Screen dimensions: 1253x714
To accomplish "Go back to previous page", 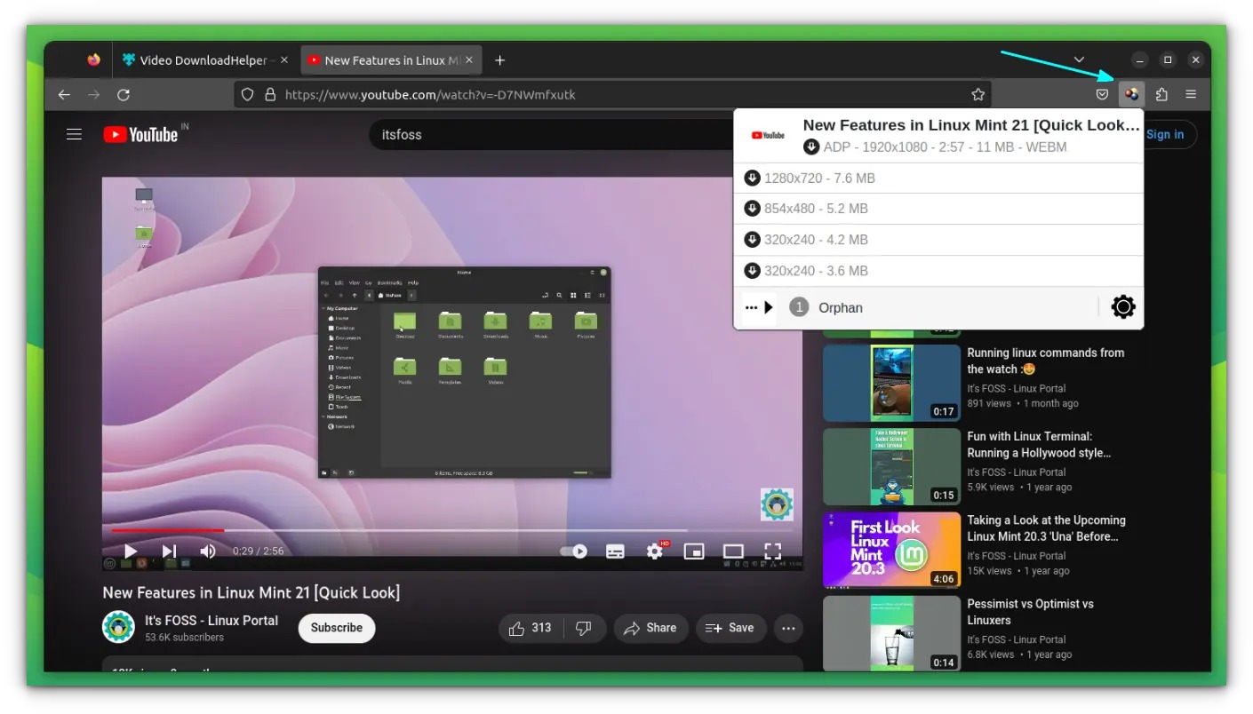I will click(x=64, y=94).
